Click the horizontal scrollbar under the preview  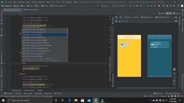147,88
